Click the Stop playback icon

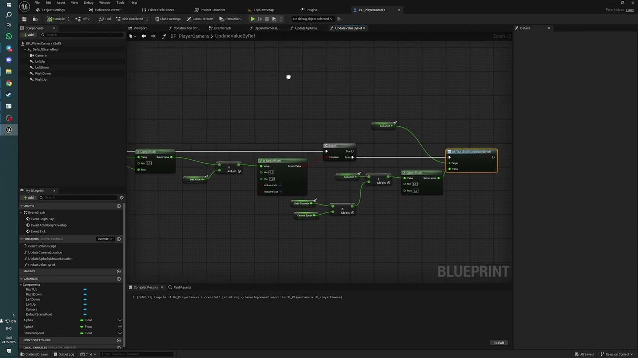(267, 19)
